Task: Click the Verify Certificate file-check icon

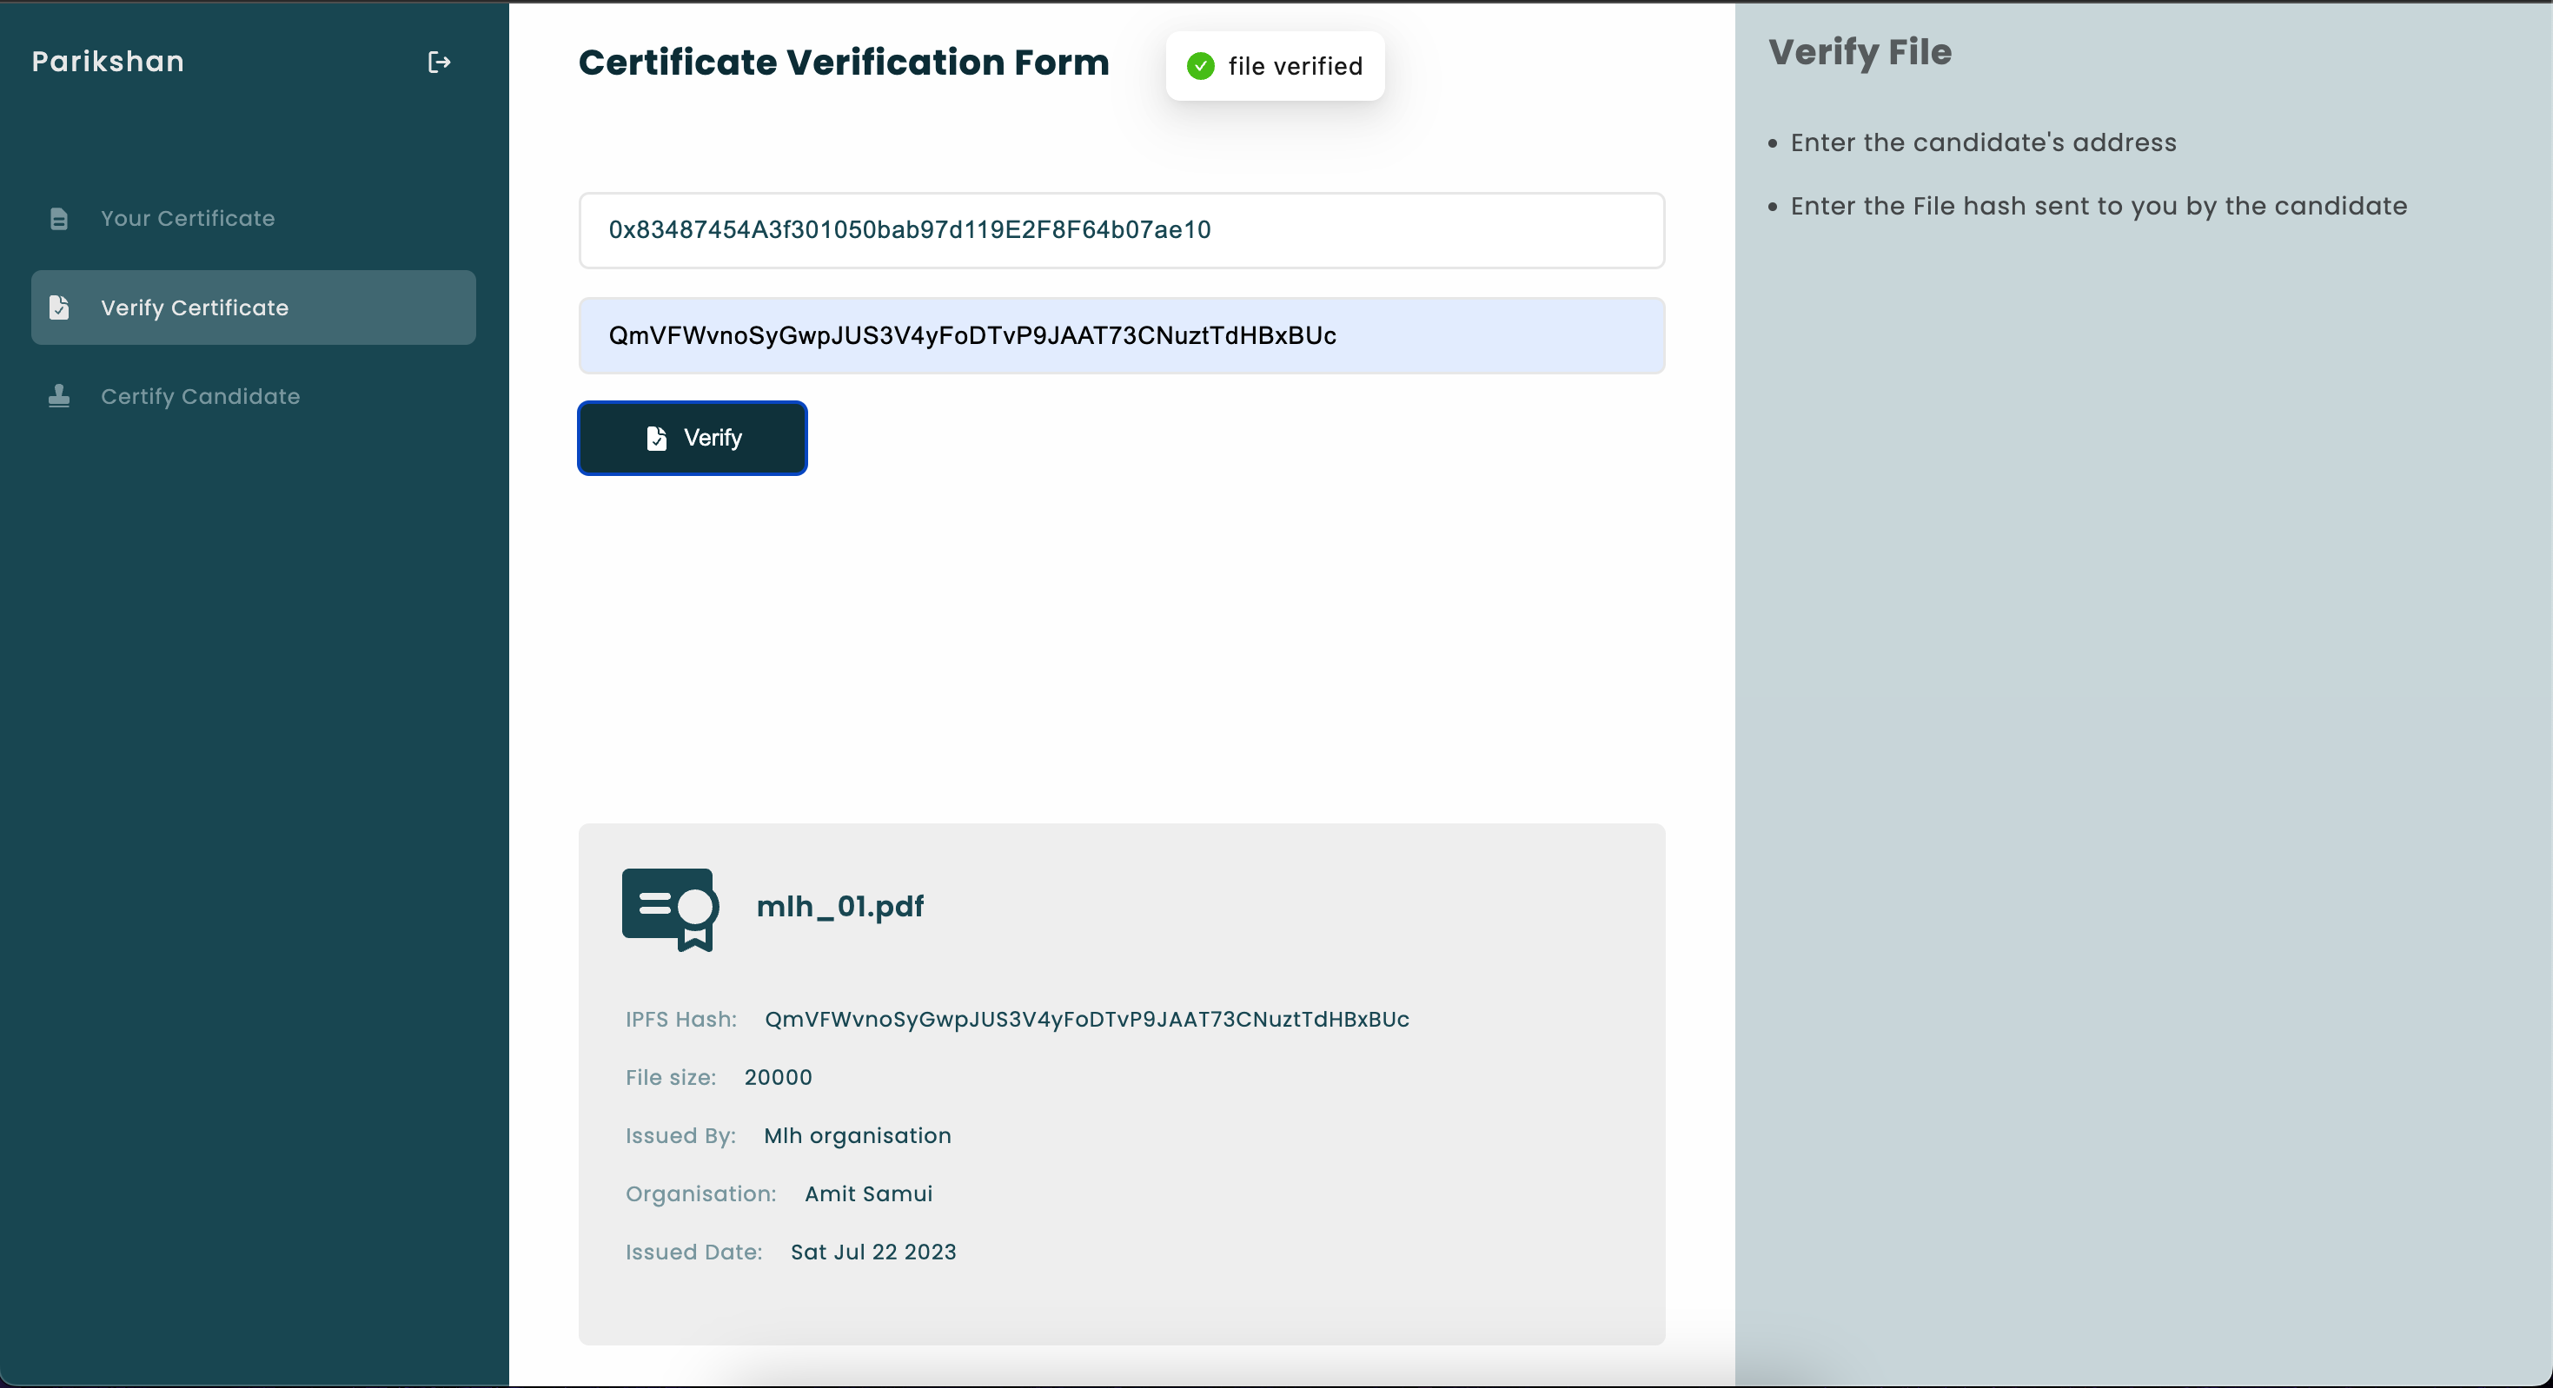Action: coord(59,307)
